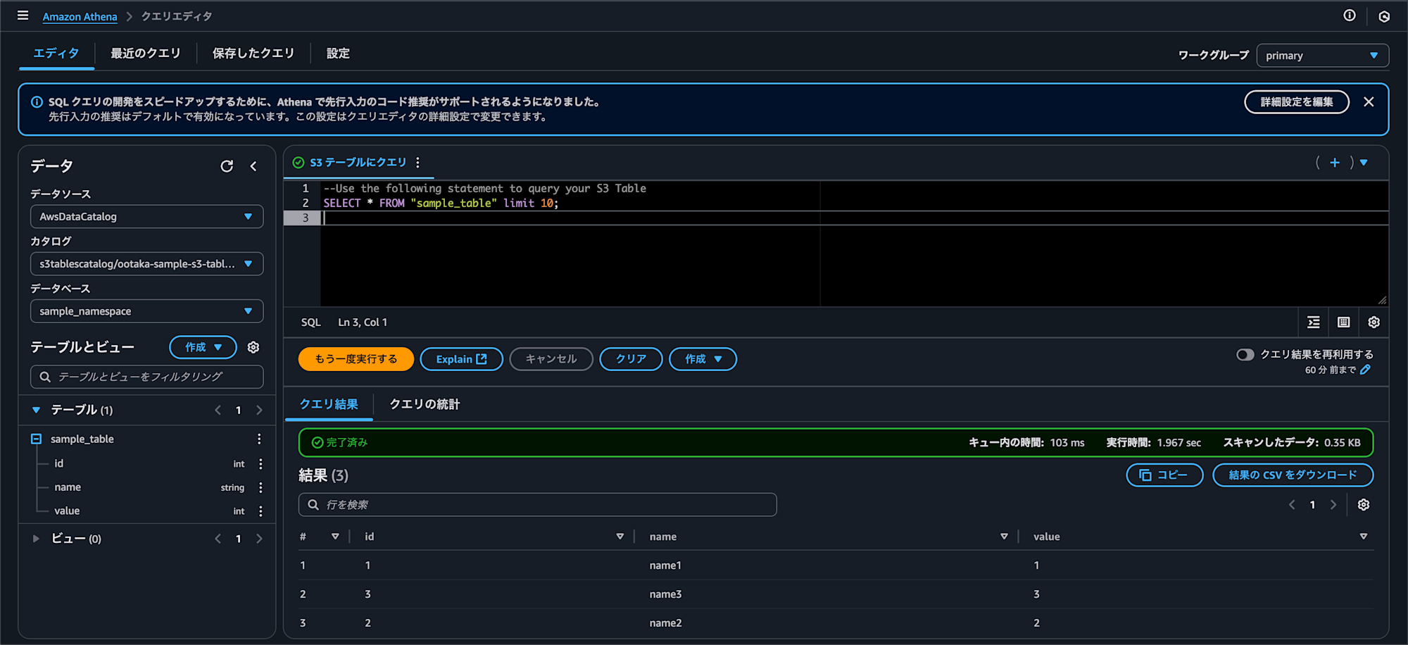Open the workgroup primary dropdown
Screen dimensions: 1408x645
(1321, 56)
